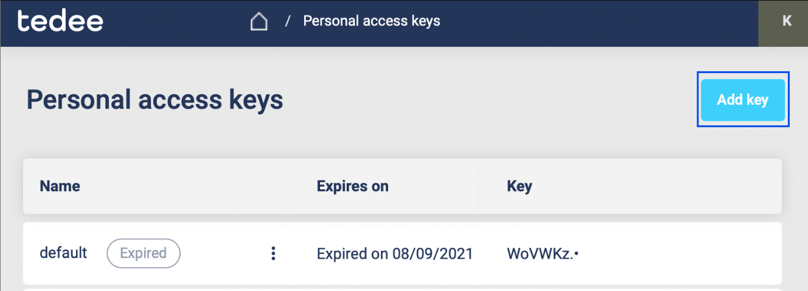Click the tedee logo
Viewport: 808px width, 291px height.
60,21
